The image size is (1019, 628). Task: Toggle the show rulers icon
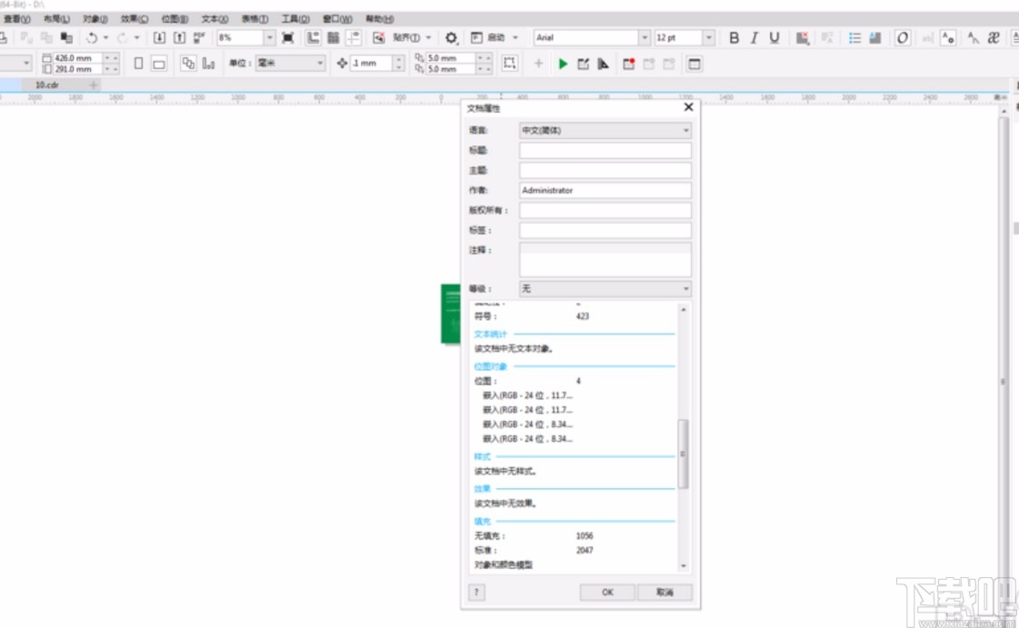click(x=313, y=38)
